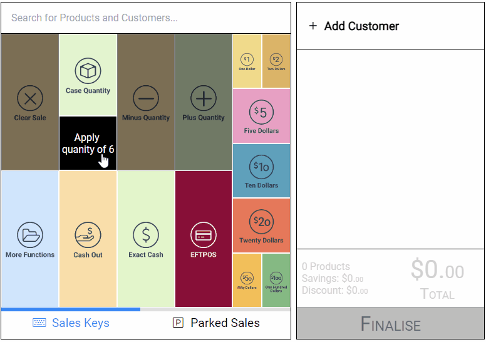Viewport: 486px width, 342px height.
Task: Tender the One Hundred Dollars key
Action: (x=276, y=280)
